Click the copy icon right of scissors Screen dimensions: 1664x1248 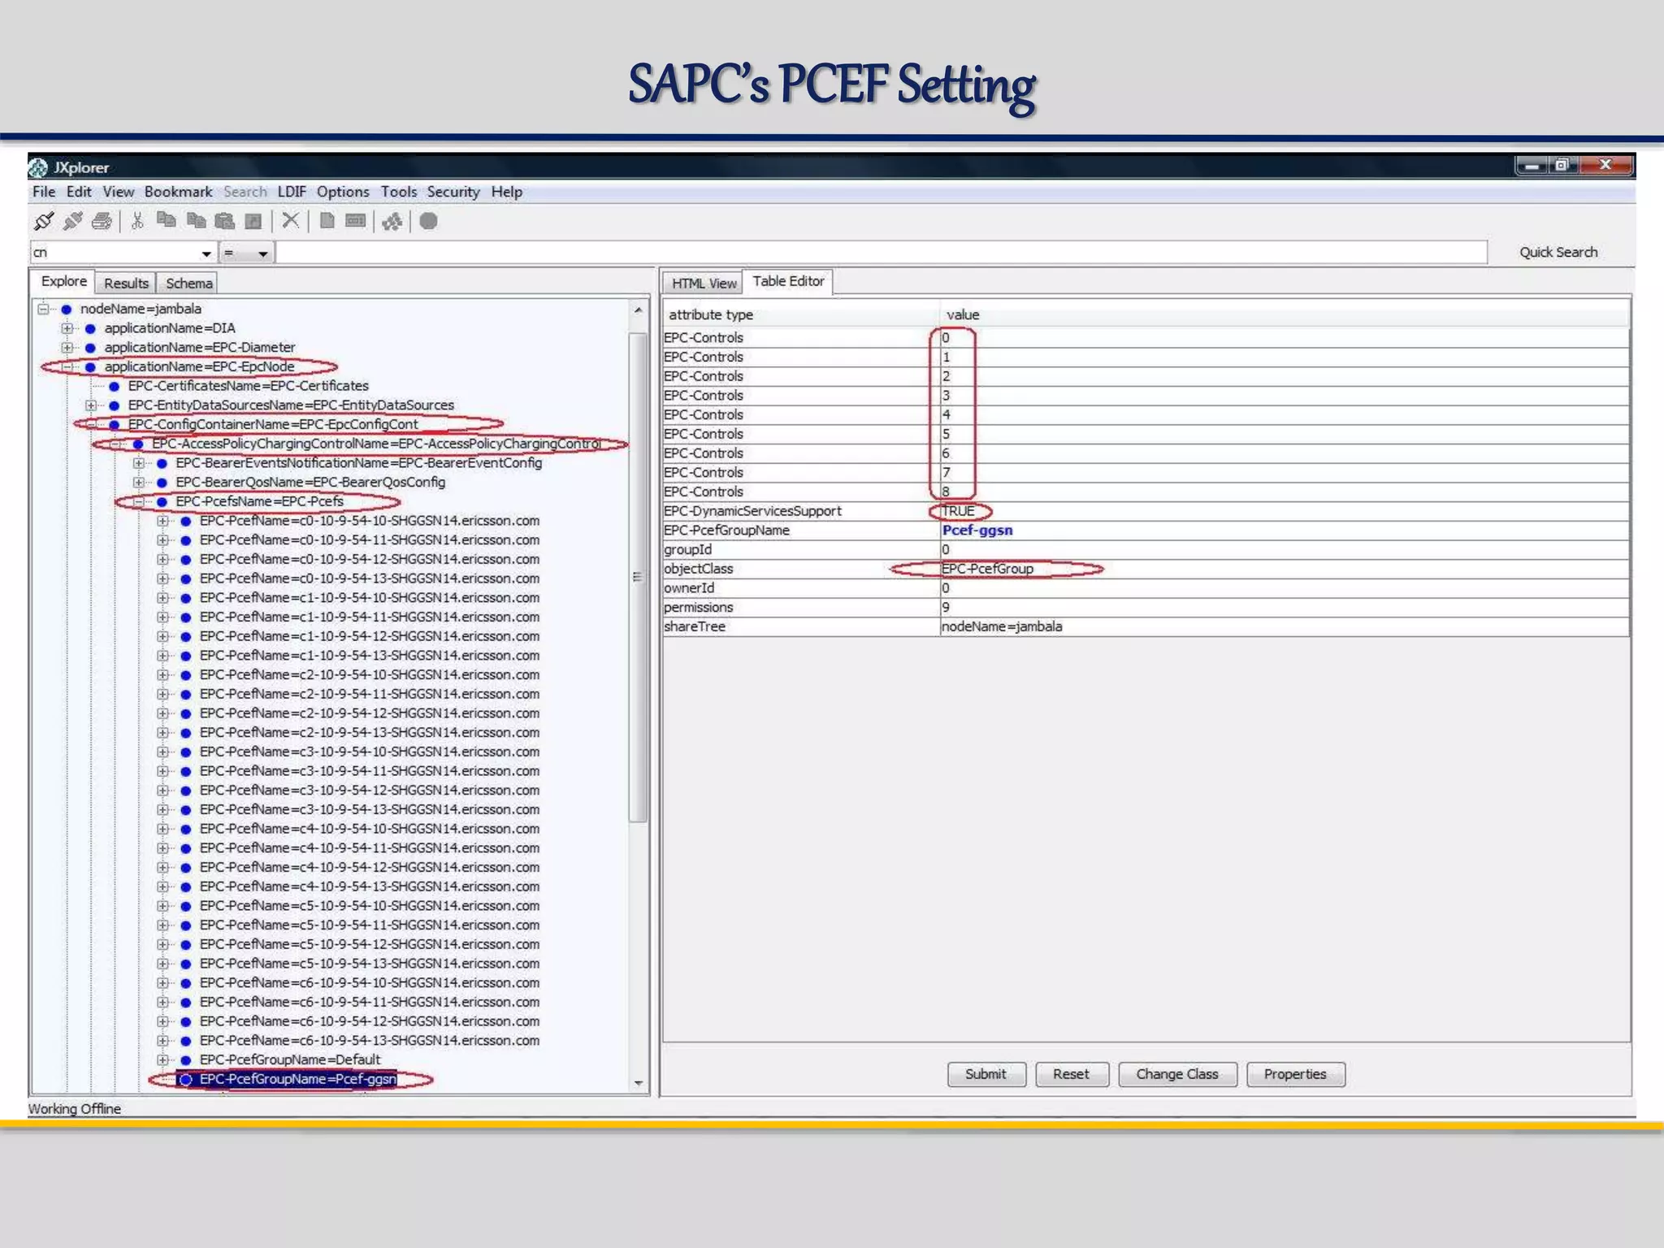click(x=167, y=221)
